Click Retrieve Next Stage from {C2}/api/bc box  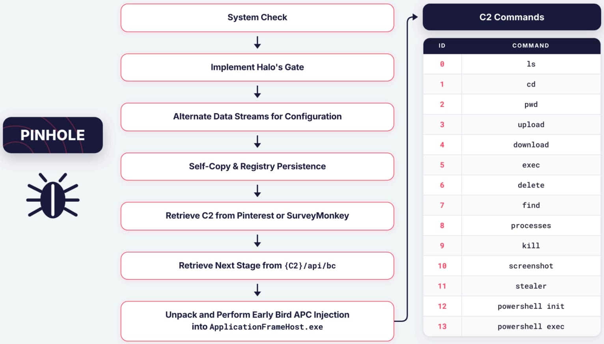coord(257,266)
